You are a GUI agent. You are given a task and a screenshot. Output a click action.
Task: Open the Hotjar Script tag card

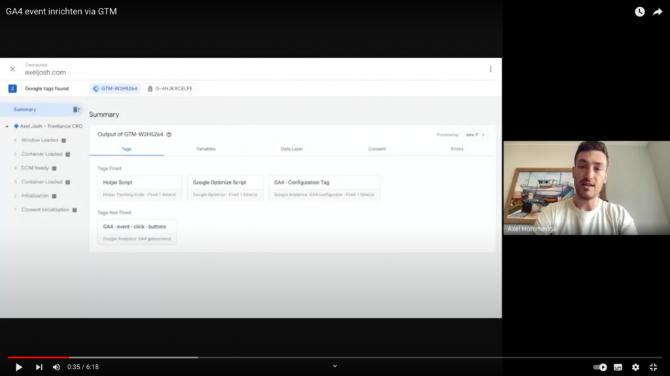(139, 187)
